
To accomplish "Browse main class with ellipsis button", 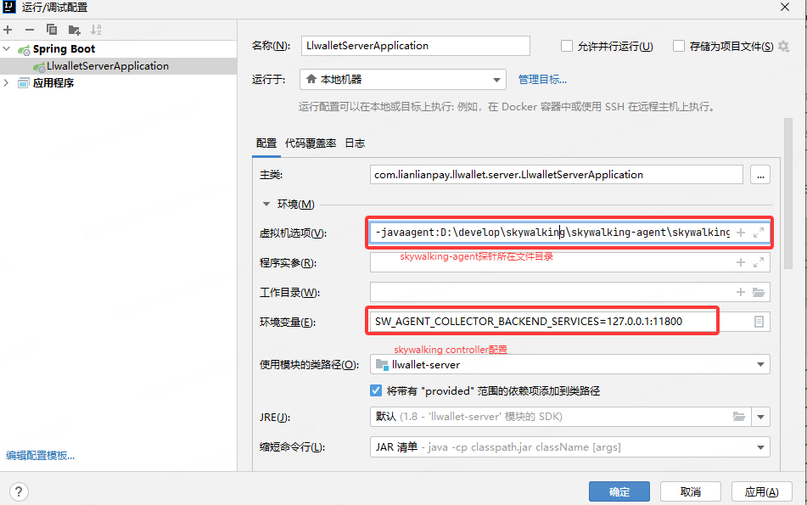I will [x=760, y=175].
